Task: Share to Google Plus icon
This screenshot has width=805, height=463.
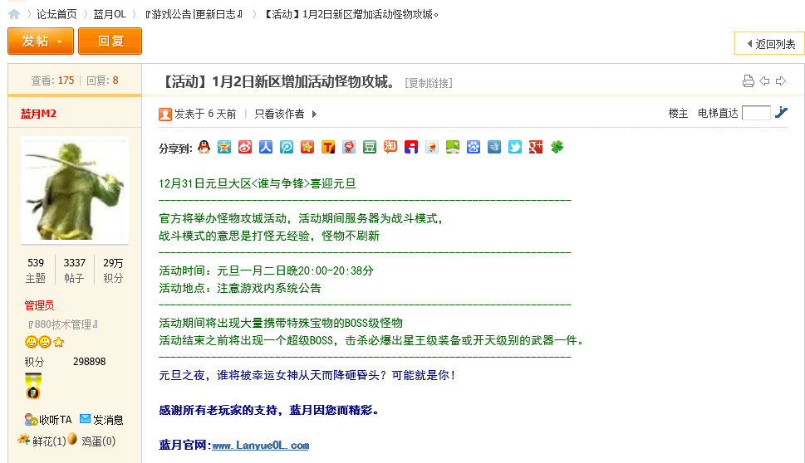Action: click(536, 147)
